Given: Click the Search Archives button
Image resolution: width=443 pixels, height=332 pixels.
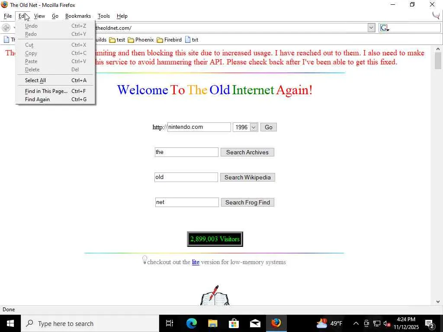Looking at the screenshot, I should pos(247,152).
